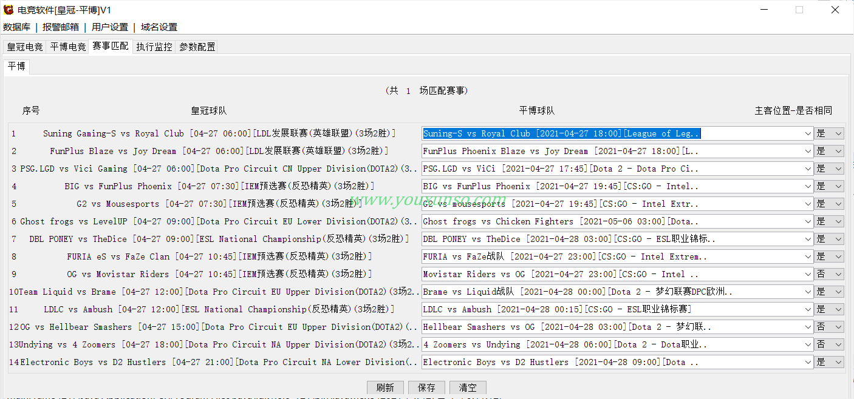
Task: Open the 数据库 menu
Action: (16, 27)
